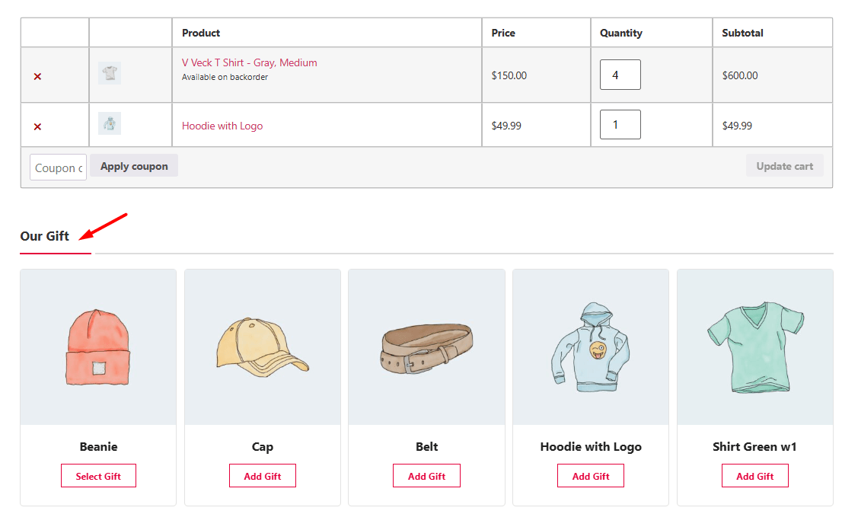This screenshot has width=842, height=514.
Task: Focus the Hoodie quantity field
Action: point(620,125)
